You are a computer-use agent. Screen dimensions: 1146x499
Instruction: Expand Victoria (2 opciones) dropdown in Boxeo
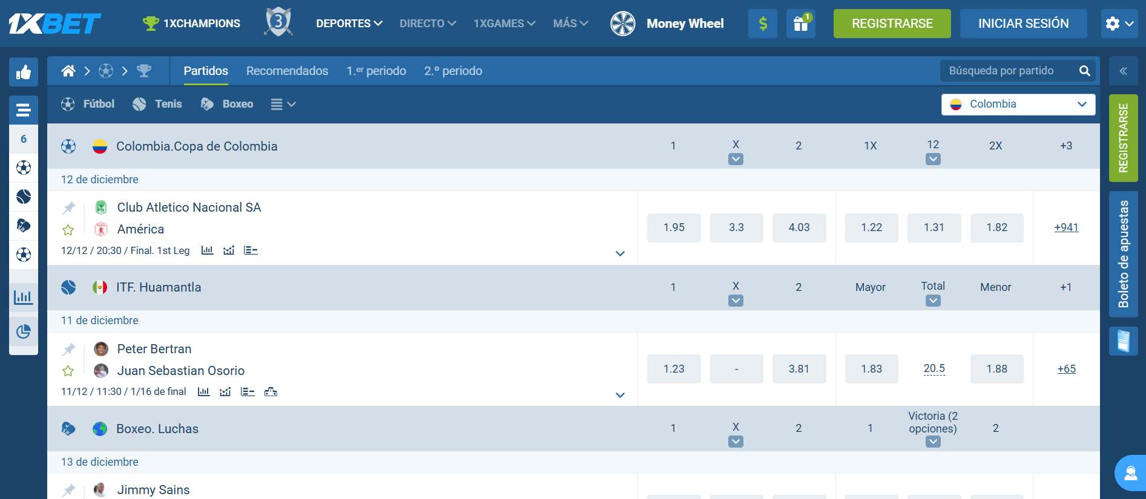933,442
